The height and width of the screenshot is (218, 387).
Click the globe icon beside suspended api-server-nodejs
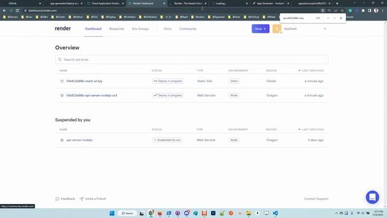62,140
